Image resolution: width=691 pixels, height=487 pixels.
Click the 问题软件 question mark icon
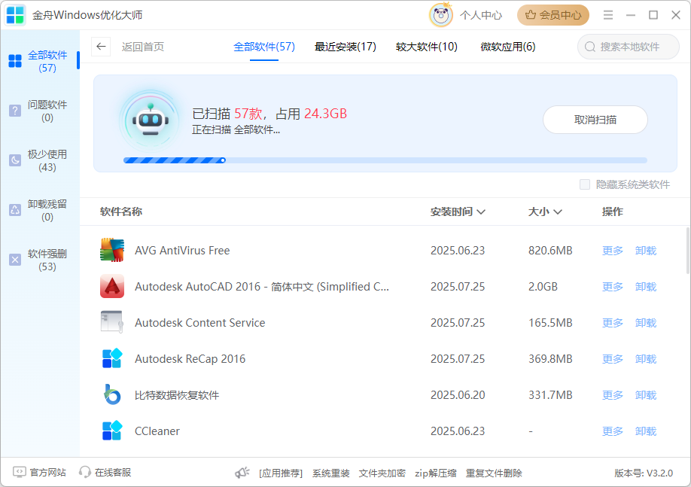tap(15, 111)
